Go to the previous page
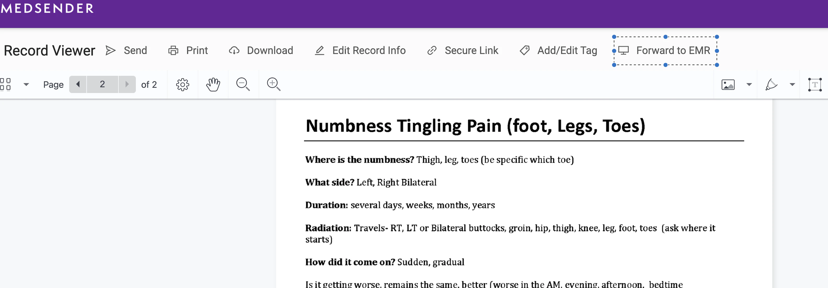Image resolution: width=828 pixels, height=288 pixels. click(x=78, y=84)
